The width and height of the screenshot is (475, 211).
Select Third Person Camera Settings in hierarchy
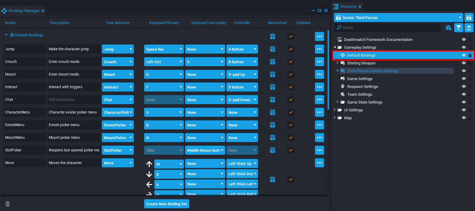(372, 71)
